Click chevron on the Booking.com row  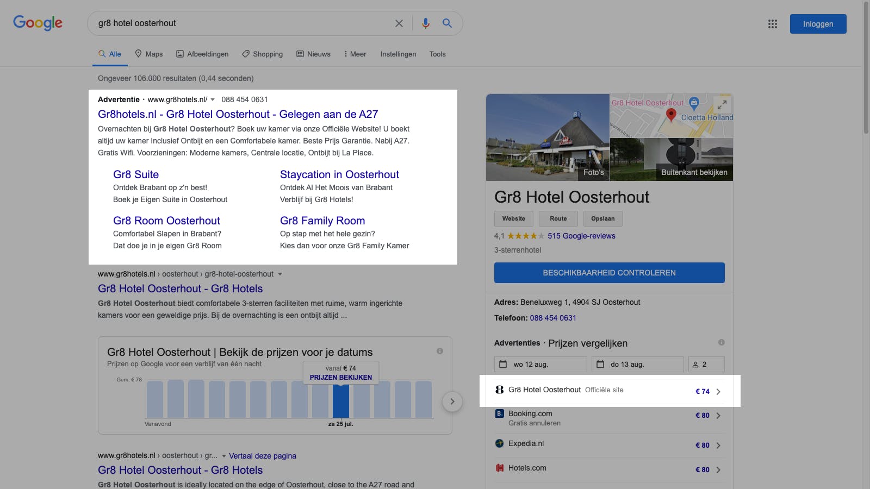718,416
